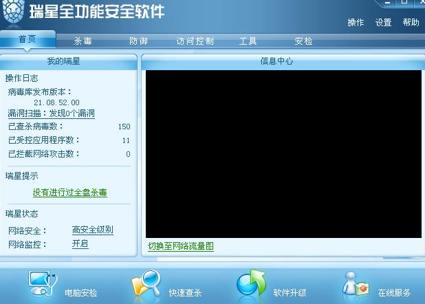Open the 帮助 menu
Image resolution: width=425 pixels, height=304 pixels.
pos(411,23)
